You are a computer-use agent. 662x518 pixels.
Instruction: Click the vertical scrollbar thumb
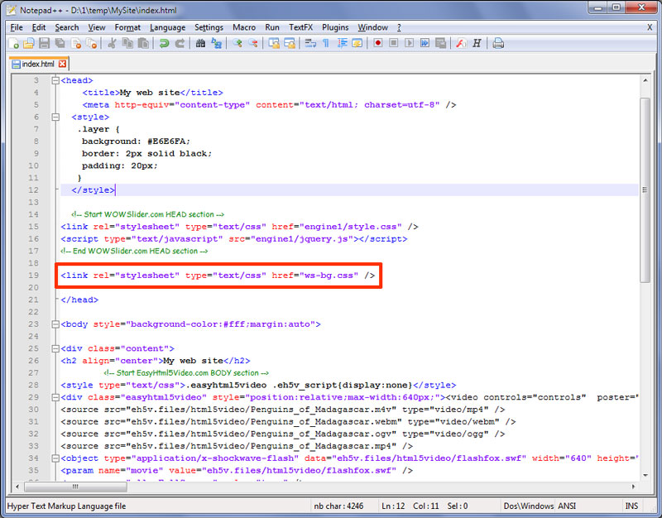[645, 190]
